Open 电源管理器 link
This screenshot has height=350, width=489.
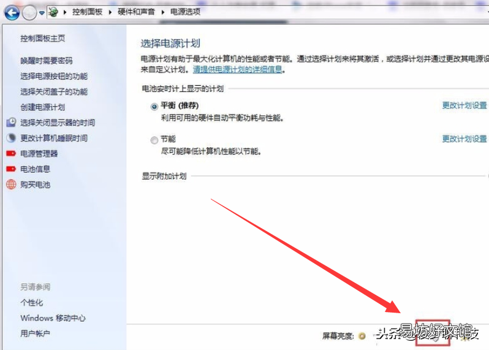pos(39,154)
